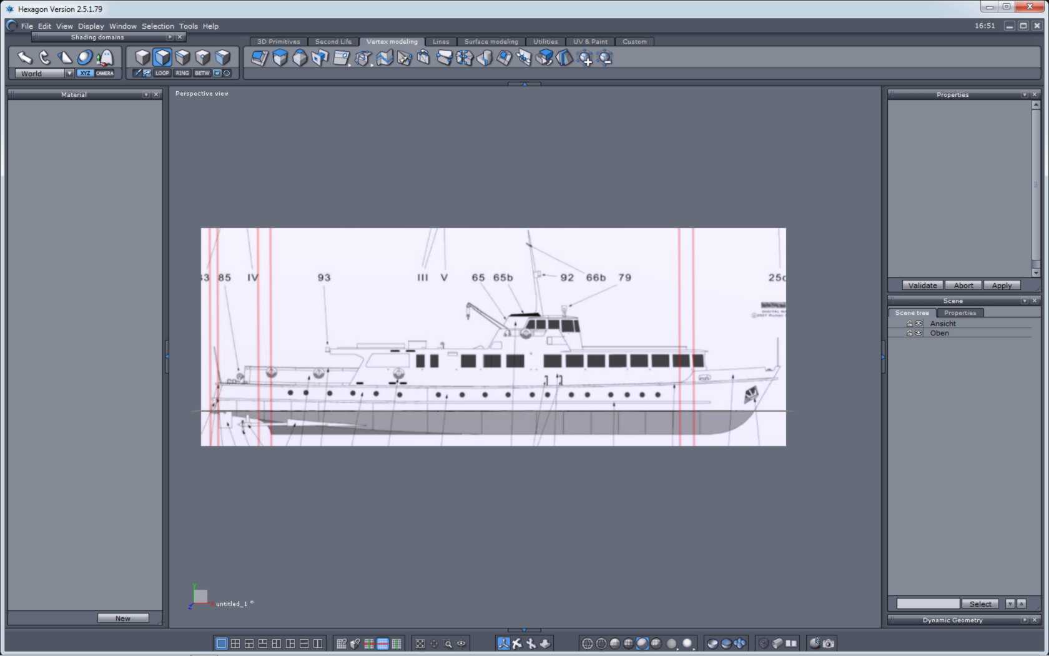Click the single-view layout icon in bottom toolbar
This screenshot has width=1049, height=656.
(221, 644)
